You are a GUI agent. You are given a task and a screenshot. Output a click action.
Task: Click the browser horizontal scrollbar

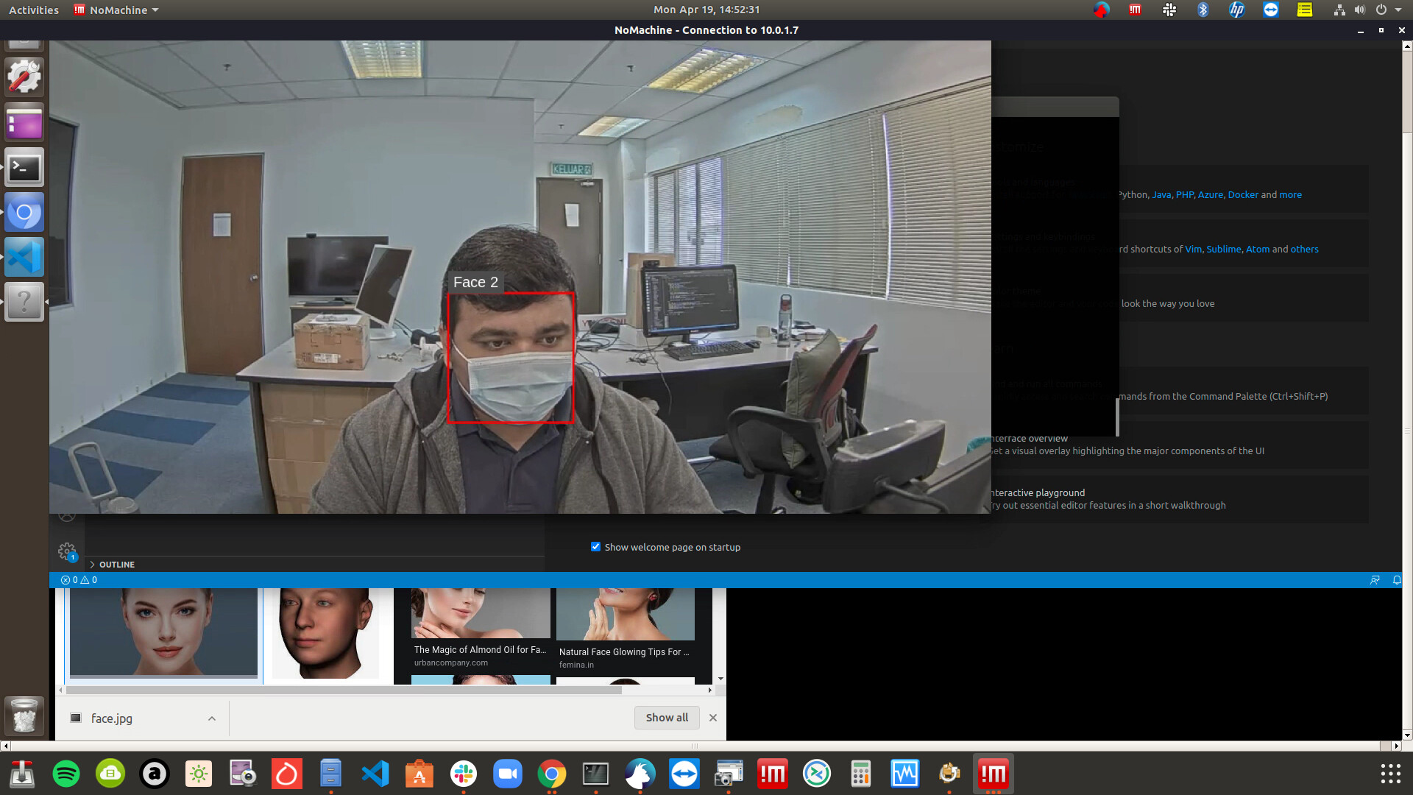[x=344, y=690]
